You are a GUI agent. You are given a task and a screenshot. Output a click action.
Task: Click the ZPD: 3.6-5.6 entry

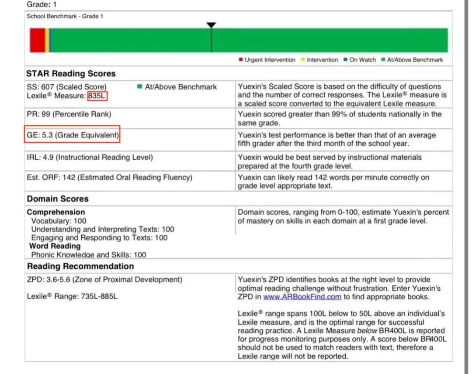pos(104,279)
